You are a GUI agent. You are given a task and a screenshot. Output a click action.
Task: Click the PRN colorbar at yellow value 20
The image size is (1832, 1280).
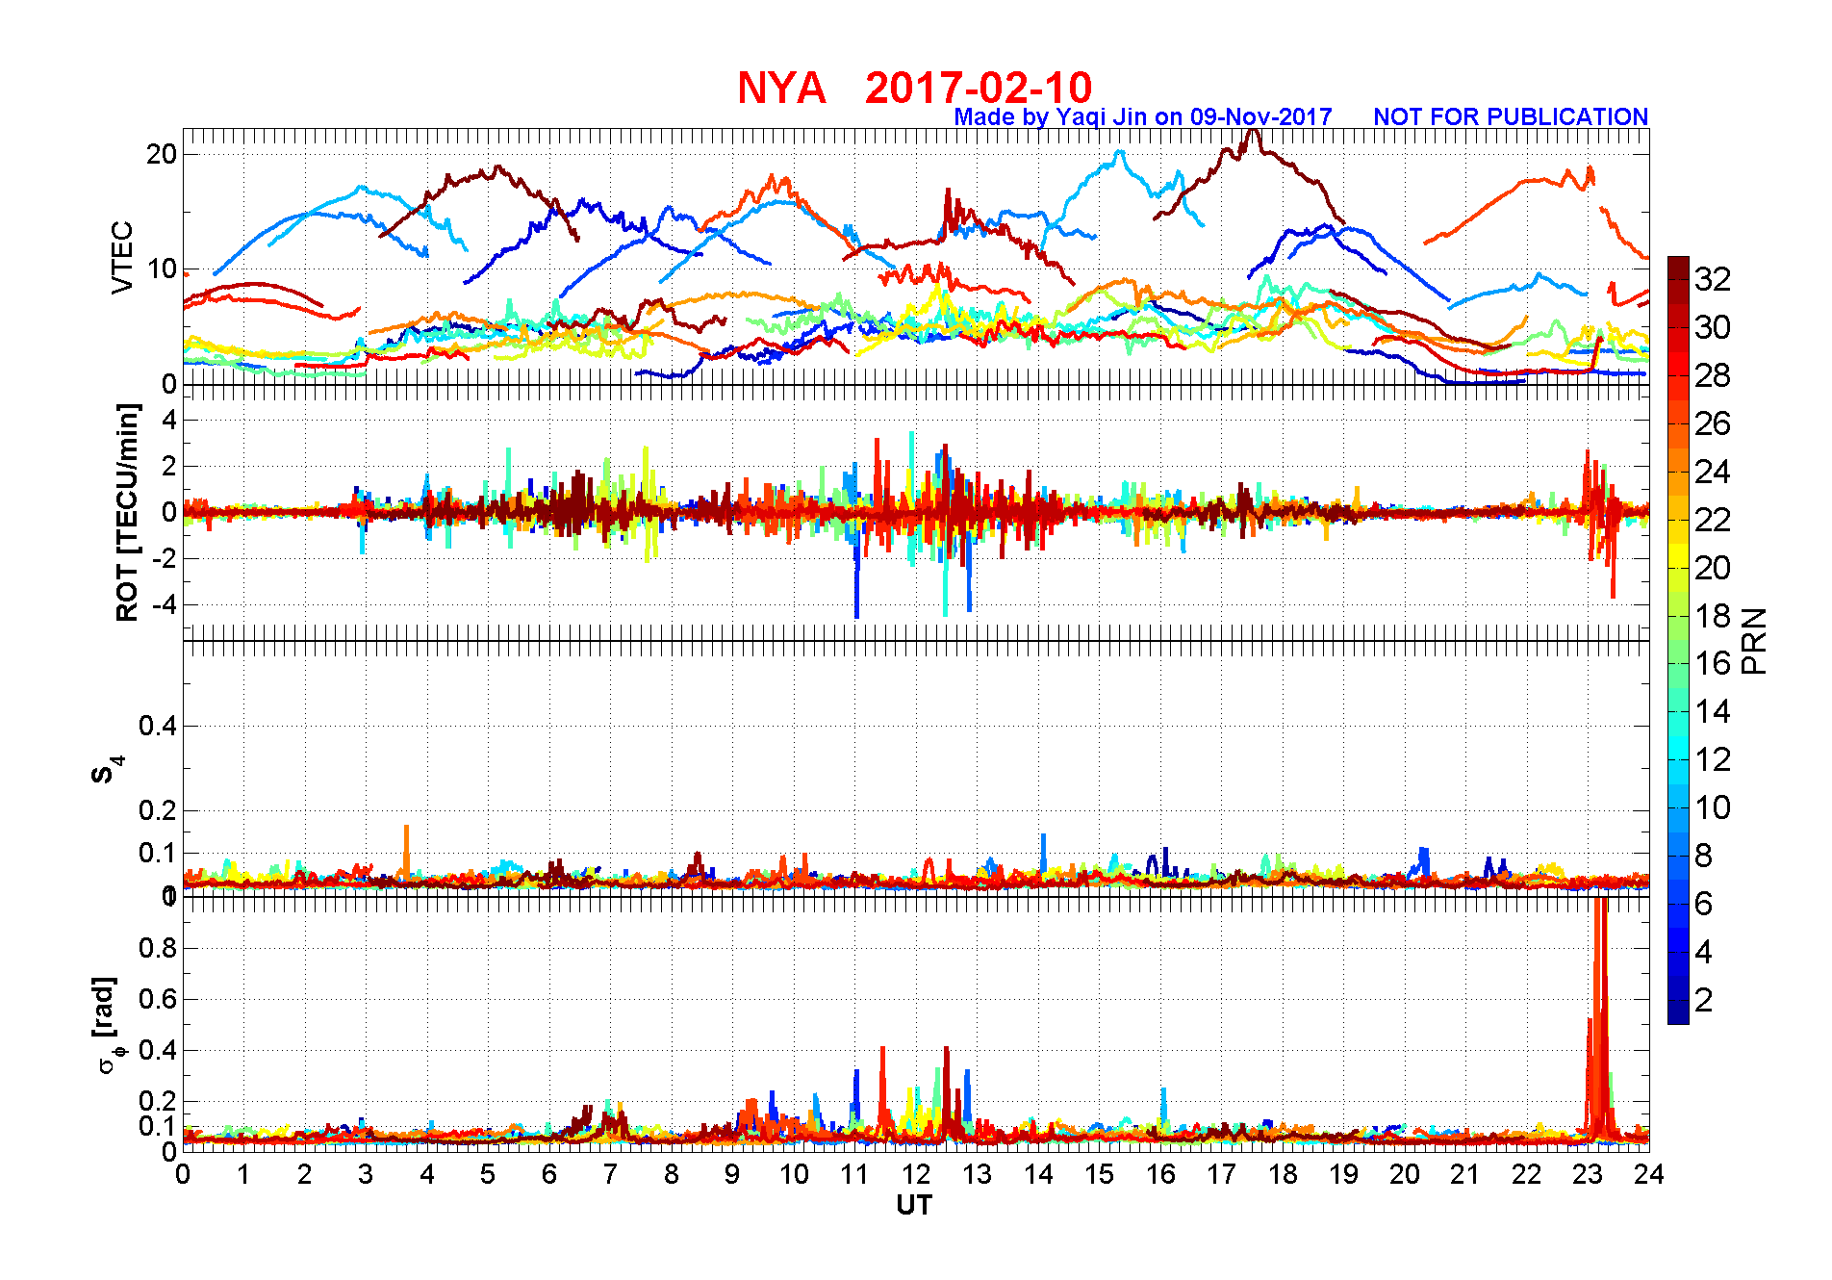click(x=1678, y=568)
